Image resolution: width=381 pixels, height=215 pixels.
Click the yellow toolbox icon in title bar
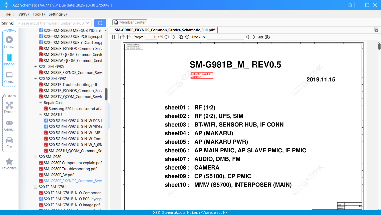pyautogui.click(x=350, y=5)
